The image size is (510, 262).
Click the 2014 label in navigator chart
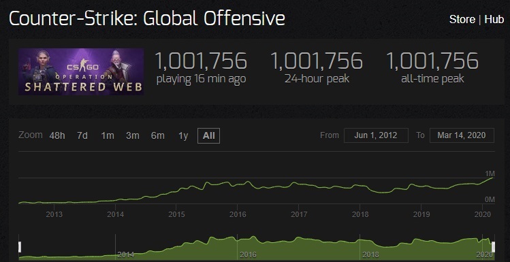click(126, 255)
